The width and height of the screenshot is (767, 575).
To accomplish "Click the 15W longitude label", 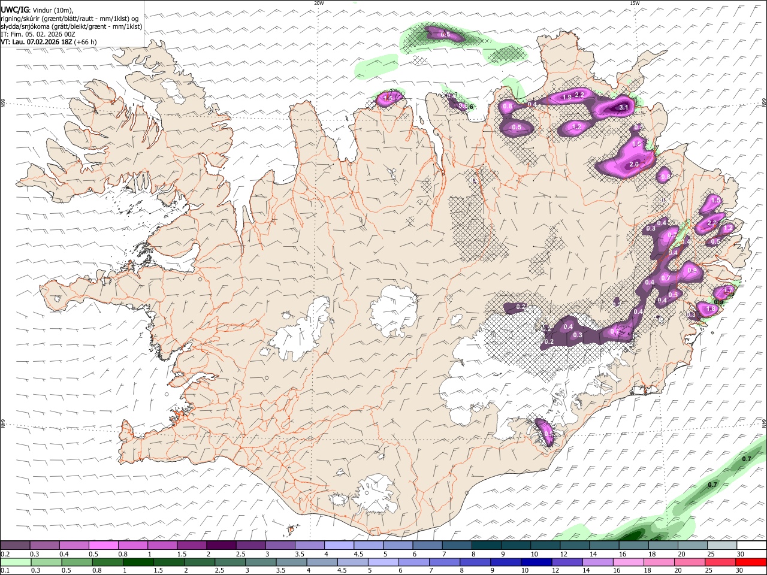I will [x=635, y=3].
